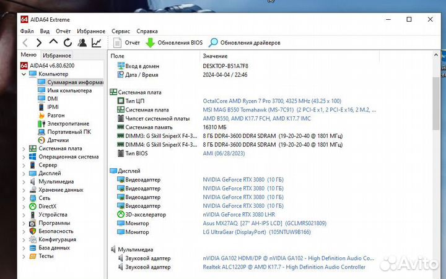Viewport: 446px width, 279px height.
Task: Select AIDA64 v6.80.6200 root tree item
Action: (52, 66)
